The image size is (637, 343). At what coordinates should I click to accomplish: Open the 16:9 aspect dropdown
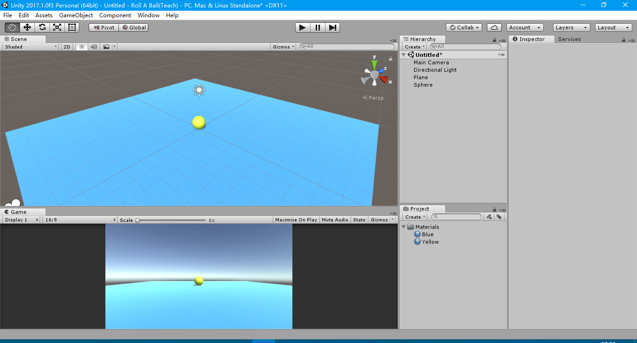point(80,220)
